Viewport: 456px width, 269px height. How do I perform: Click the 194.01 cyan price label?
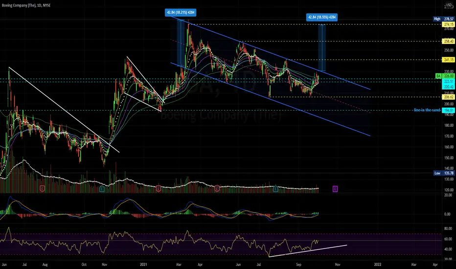pyautogui.click(x=448, y=110)
